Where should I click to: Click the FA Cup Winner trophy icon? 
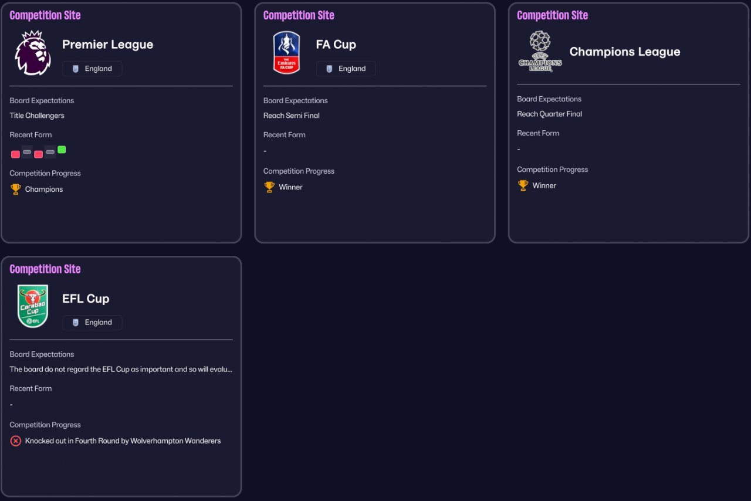click(269, 187)
